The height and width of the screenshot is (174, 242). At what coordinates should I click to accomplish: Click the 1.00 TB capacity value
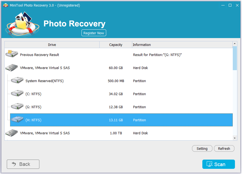(x=116, y=133)
